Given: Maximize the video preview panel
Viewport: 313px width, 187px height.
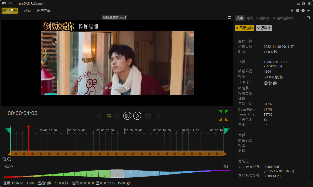Looking at the screenshot, I should 230,17.
